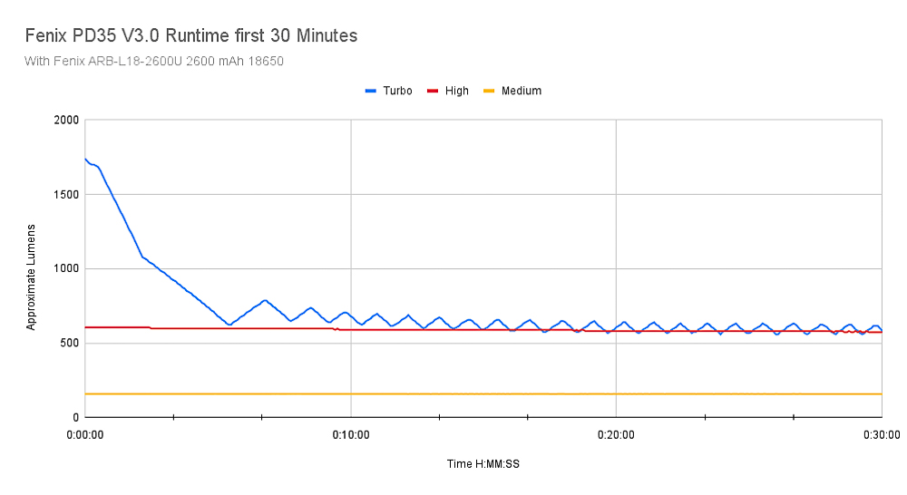Click the red High legend swatch
Viewport: 907px width, 495px height.
click(x=433, y=91)
